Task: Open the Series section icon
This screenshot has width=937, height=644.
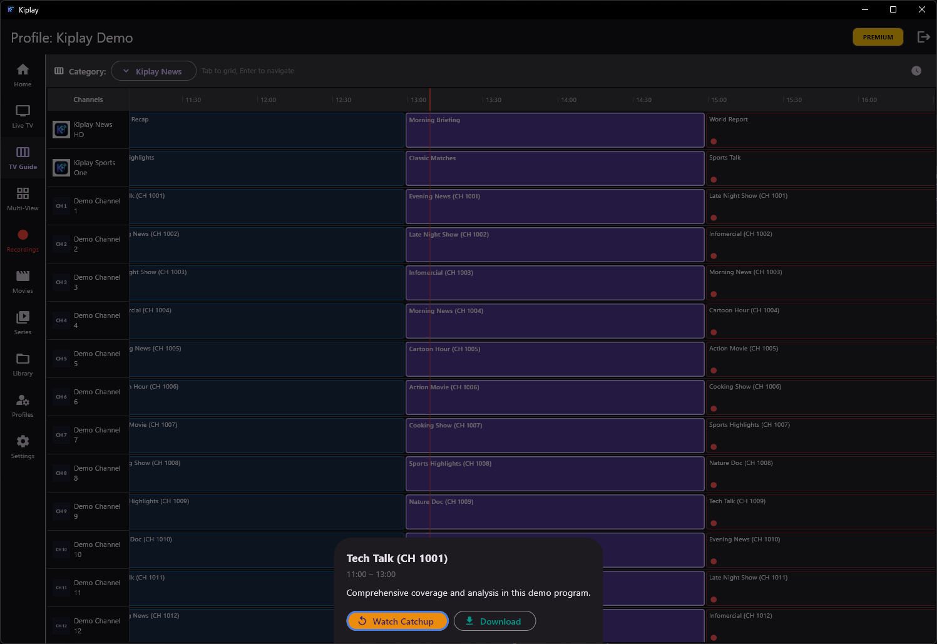Action: [23, 322]
